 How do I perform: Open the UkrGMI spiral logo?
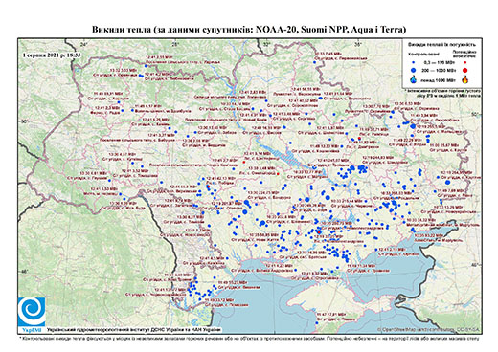pos(32,311)
